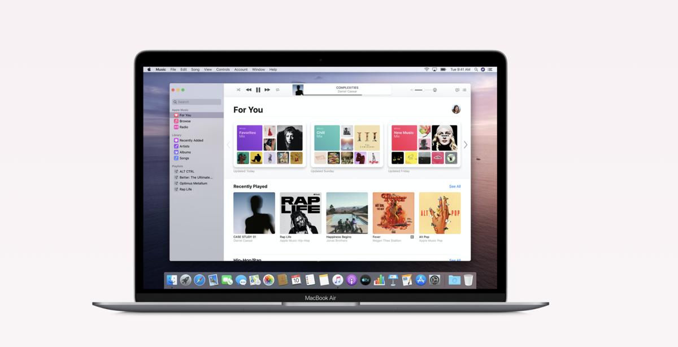Viewport: 678px width, 347px height.
Task: Open the Apple menu
Action: pyautogui.click(x=149, y=70)
